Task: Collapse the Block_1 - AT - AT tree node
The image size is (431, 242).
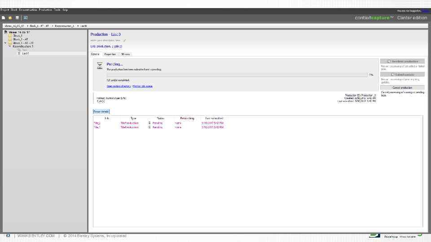Action: click(5, 43)
